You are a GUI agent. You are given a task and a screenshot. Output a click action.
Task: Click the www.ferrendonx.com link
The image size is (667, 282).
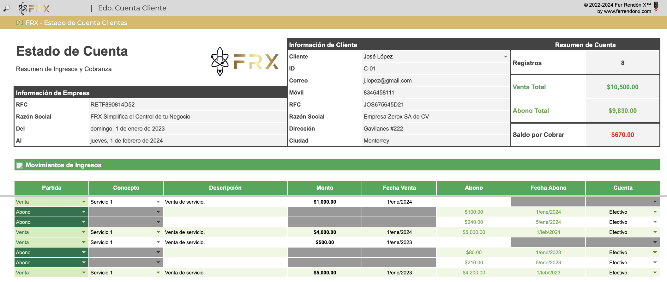click(x=627, y=11)
